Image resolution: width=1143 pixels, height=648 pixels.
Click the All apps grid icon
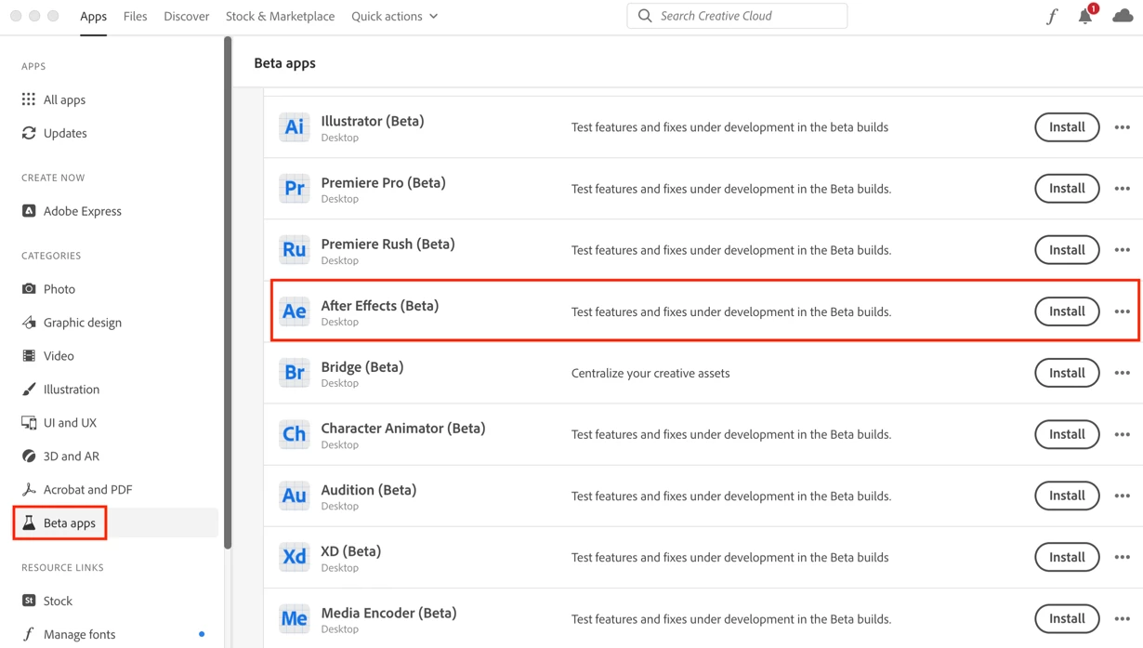tap(29, 99)
